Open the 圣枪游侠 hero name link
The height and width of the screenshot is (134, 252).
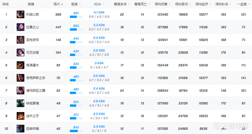coord(33,40)
